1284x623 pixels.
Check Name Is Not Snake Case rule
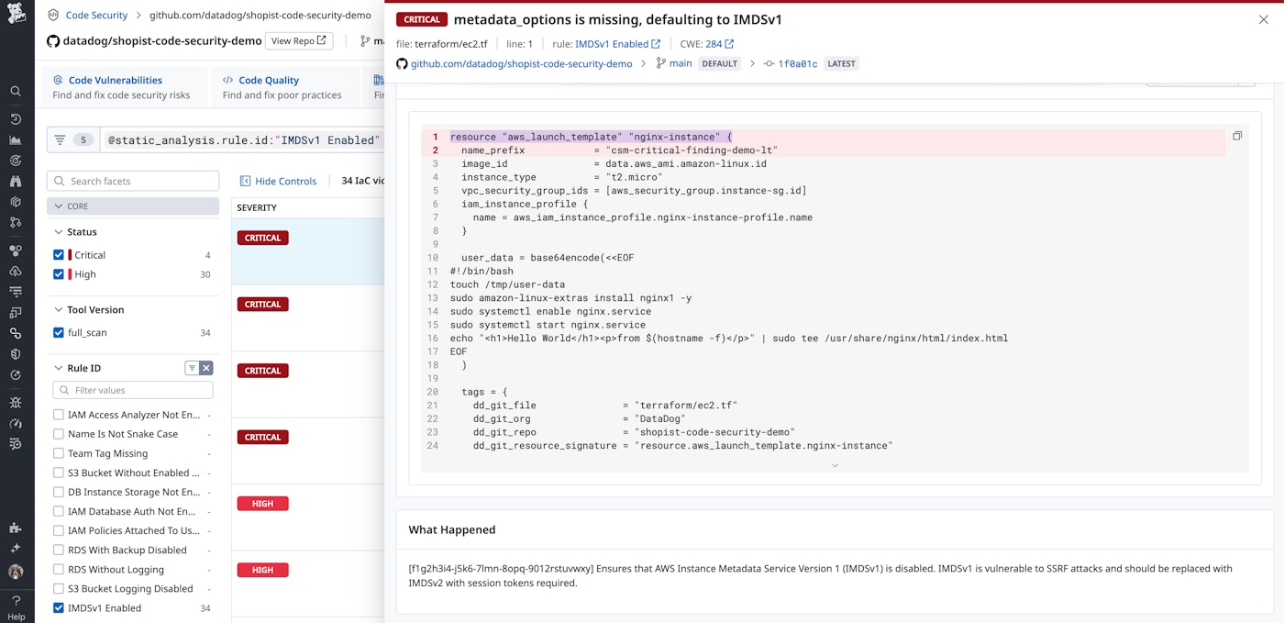point(59,434)
